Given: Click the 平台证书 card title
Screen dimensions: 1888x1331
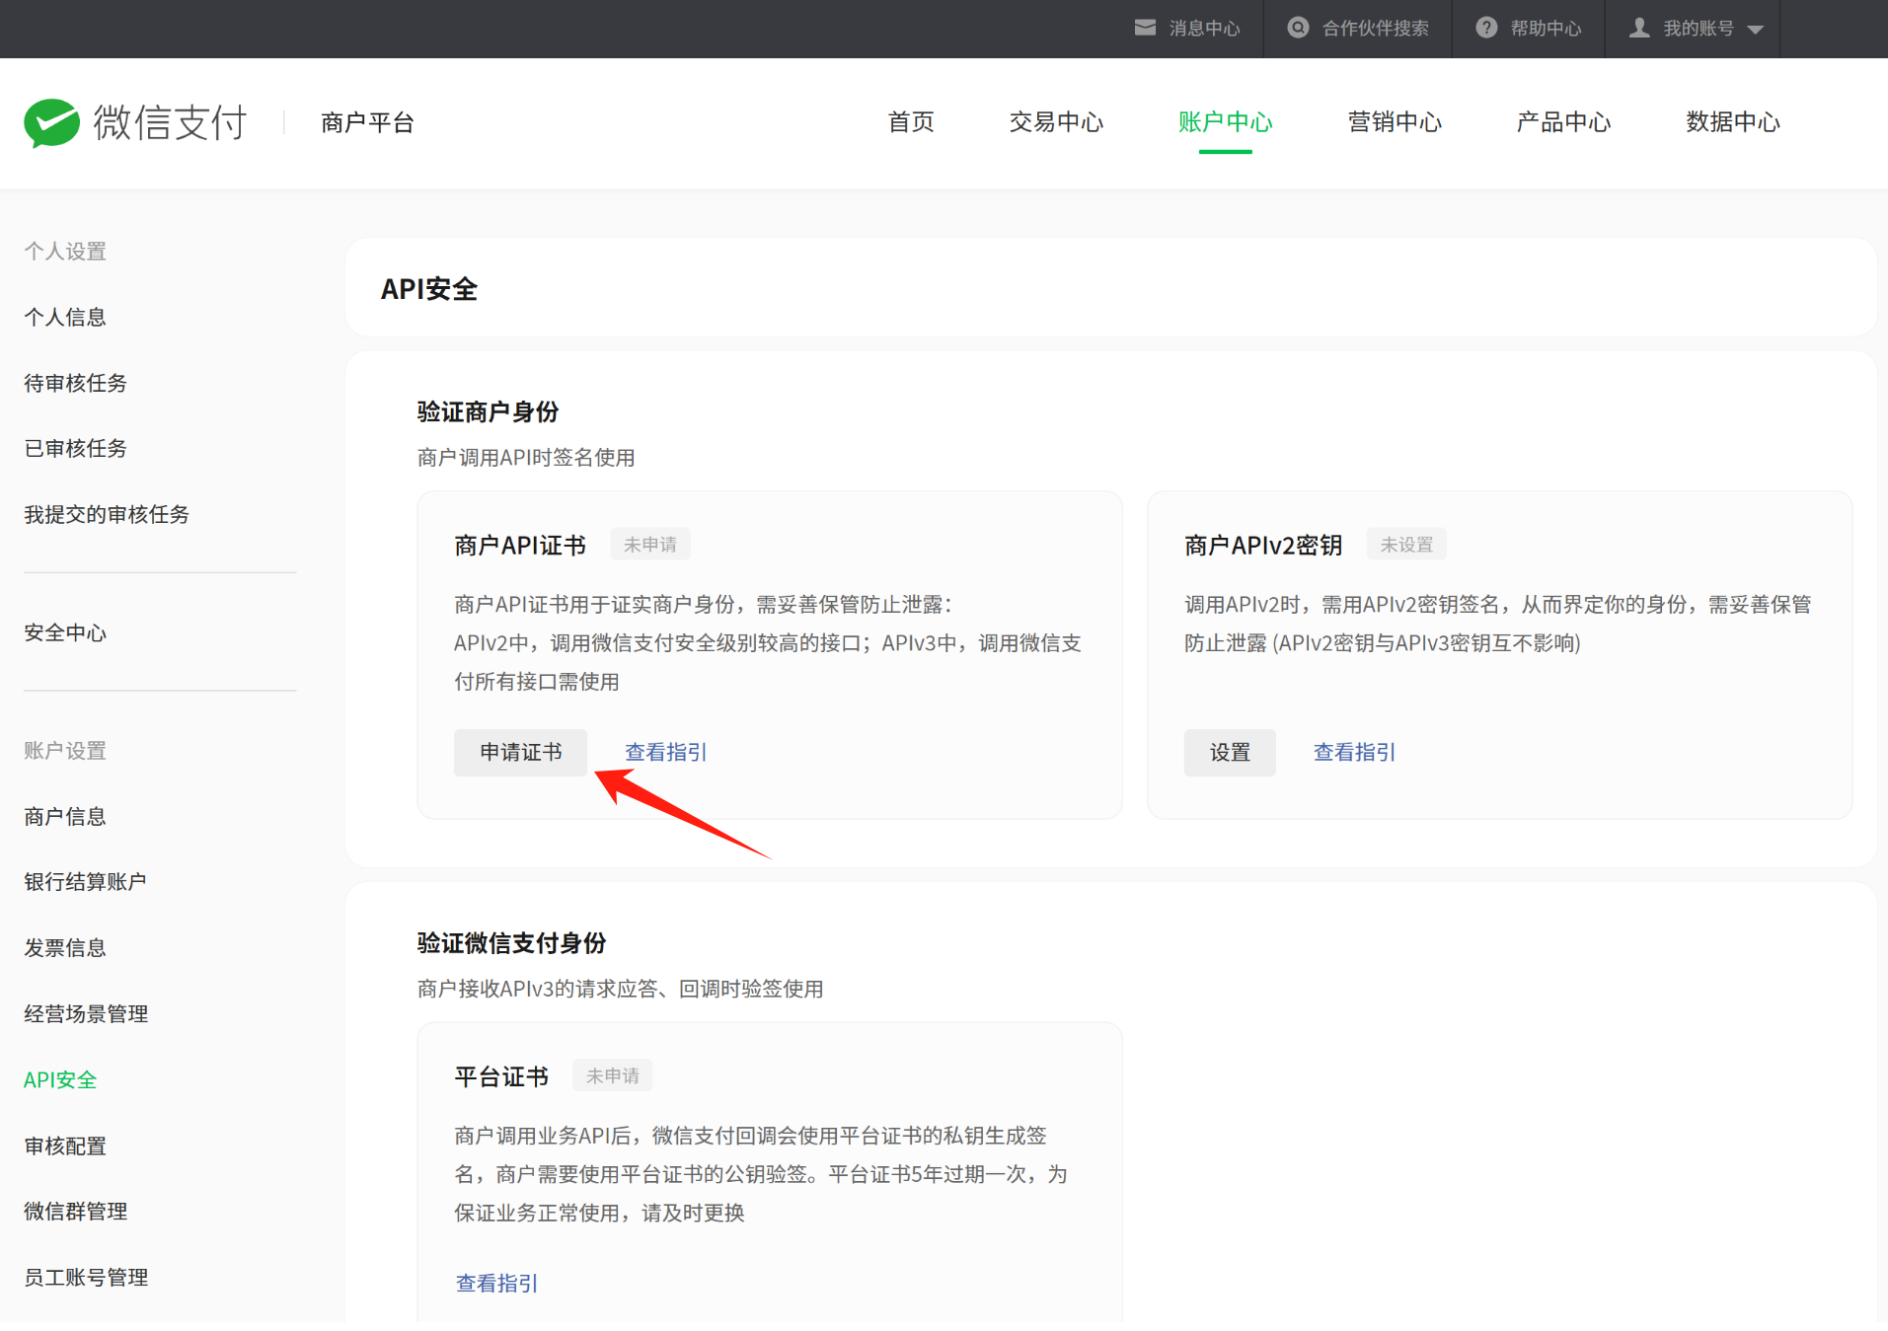Looking at the screenshot, I should pos(501,1076).
